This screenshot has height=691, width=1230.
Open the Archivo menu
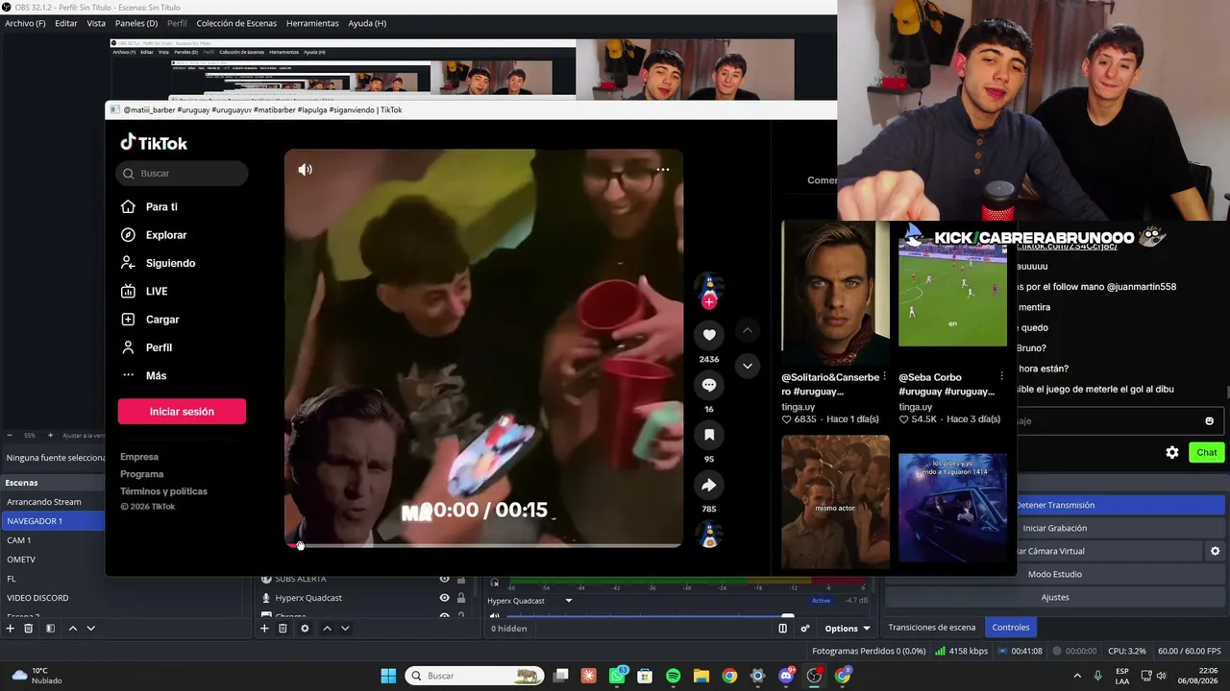pos(25,23)
